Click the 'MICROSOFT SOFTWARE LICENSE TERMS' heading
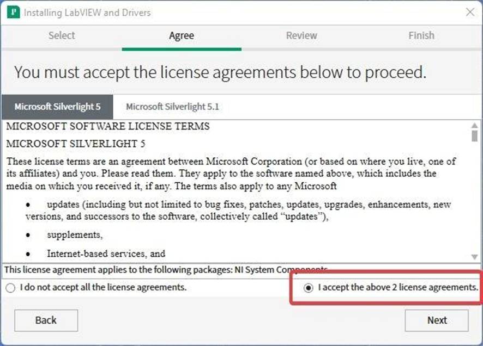Screen dimensions: 483x346 (108, 126)
